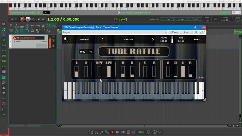Screen dimensions: 242x136
Task: Toggle locking padlock icon
Action: pos(33,31)
